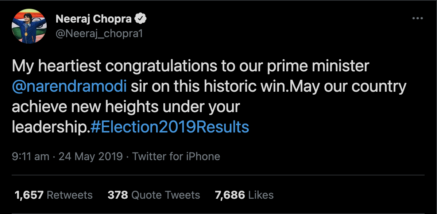Open the Twitter for iPhone source link
Screen dimensions: 437x214
(x=176, y=156)
